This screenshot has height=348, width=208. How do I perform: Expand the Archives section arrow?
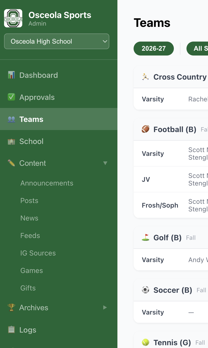105,307
